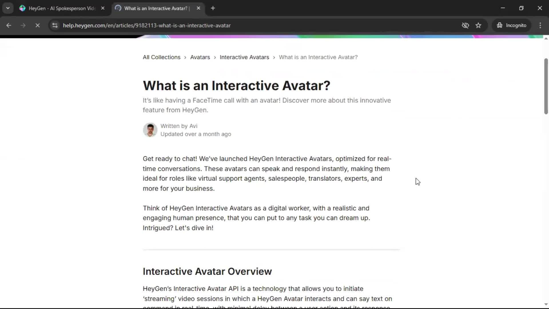Open Chrome three-dot menu
Viewport: 549px width, 309px height.
pos(540,25)
